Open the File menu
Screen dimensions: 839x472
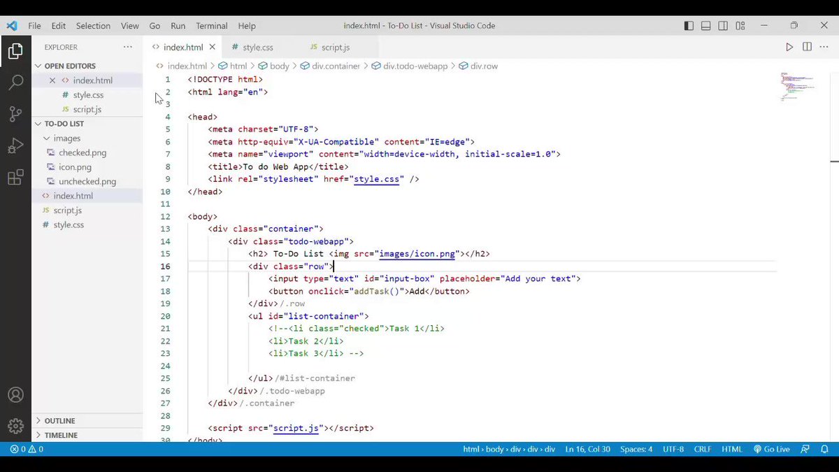(x=34, y=26)
